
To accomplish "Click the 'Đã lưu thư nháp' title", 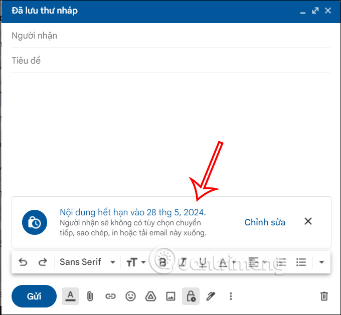I will coord(45,11).
